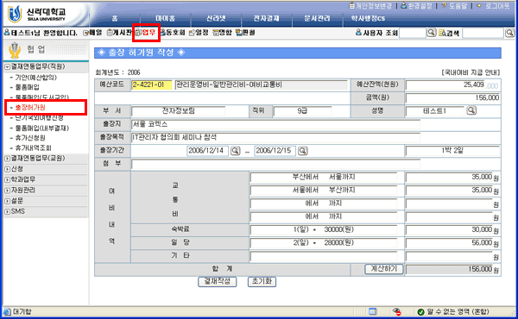Image resolution: width=518 pixels, height=319 pixels.
Task: Select 출장허가원 in sidebar
Action: 30,108
